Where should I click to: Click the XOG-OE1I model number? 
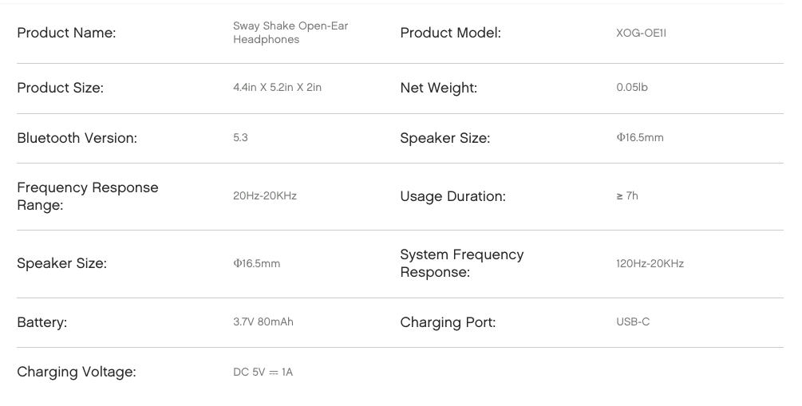point(641,34)
